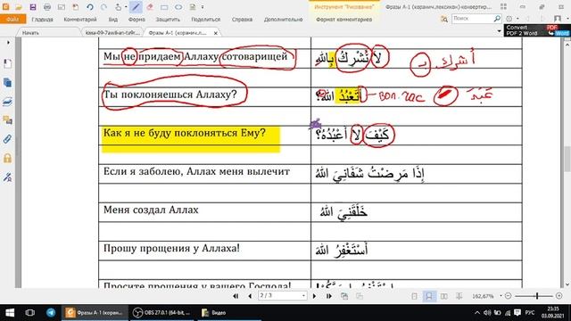Redo the last undone action
The width and height of the screenshot is (571, 321).
coord(103,7)
